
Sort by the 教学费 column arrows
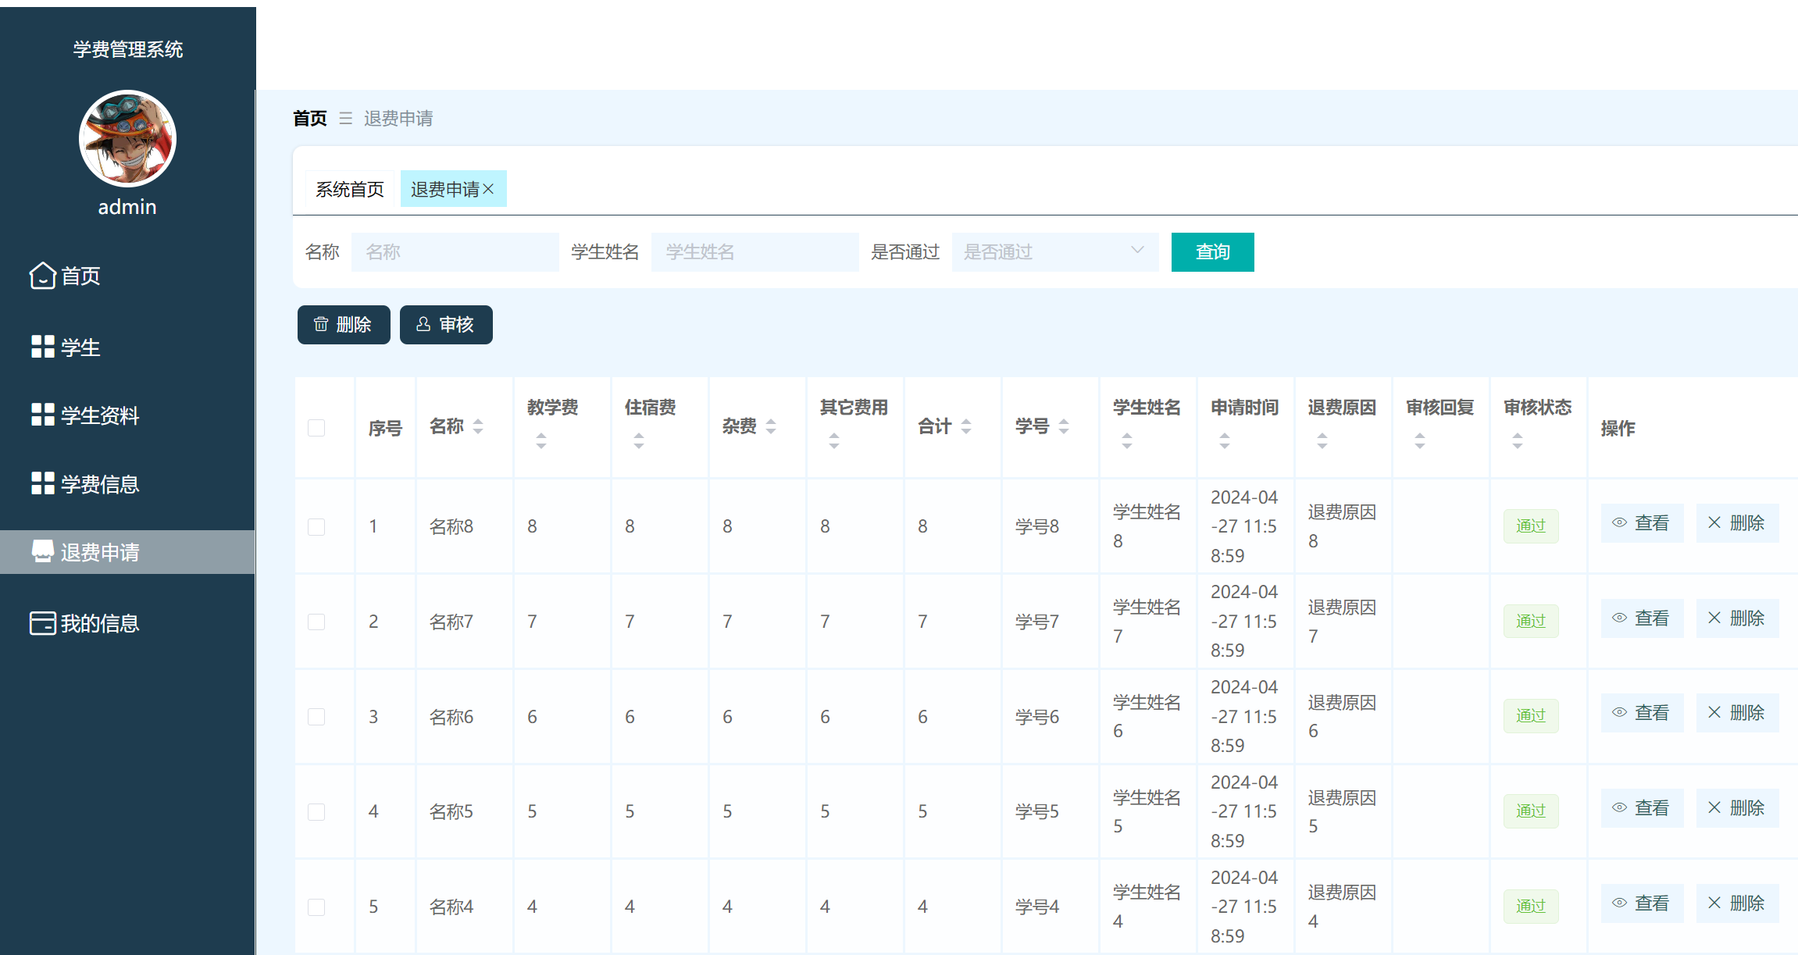click(541, 440)
